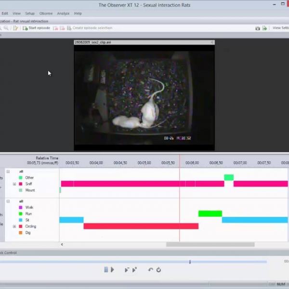Expand the Circling behavior row

(x=14, y=226)
